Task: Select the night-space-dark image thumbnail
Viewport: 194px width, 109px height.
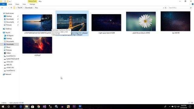Action: (x=106, y=23)
